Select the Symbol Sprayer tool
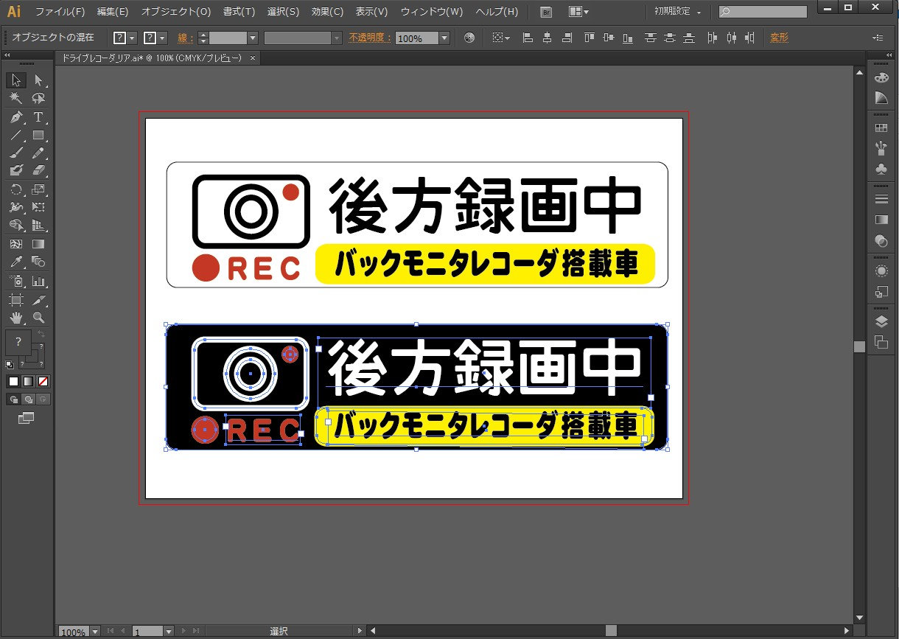 (16, 281)
